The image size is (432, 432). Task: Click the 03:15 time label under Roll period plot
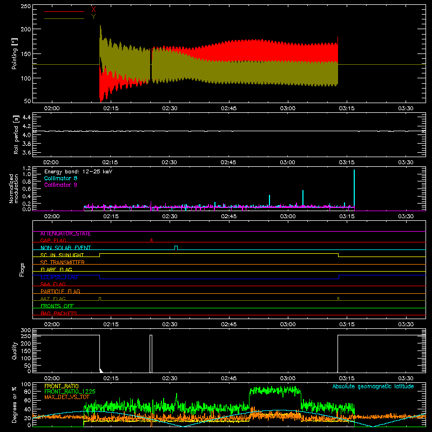tap(347, 163)
